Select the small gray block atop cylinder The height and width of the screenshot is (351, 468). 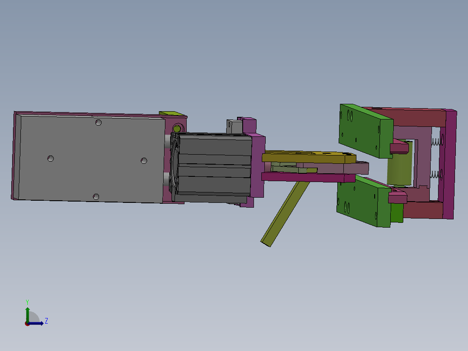coord(234,127)
